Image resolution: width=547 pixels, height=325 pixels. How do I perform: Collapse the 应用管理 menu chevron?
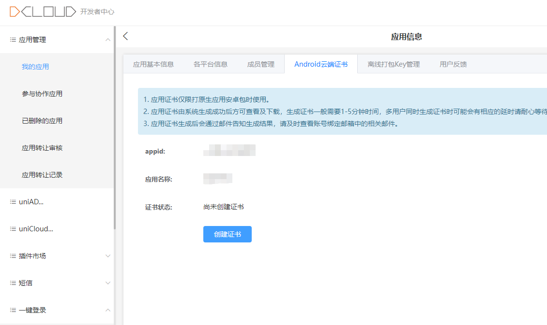(x=108, y=40)
